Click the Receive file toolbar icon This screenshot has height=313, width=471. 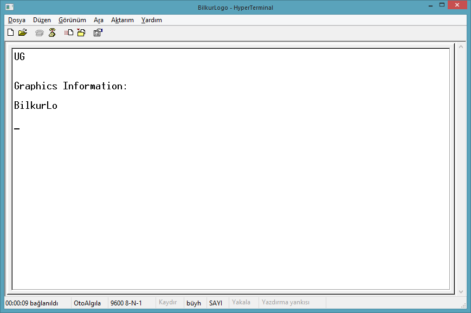coord(81,33)
